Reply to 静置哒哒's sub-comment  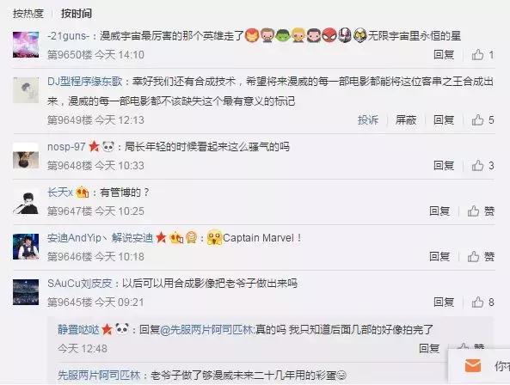[x=429, y=348]
